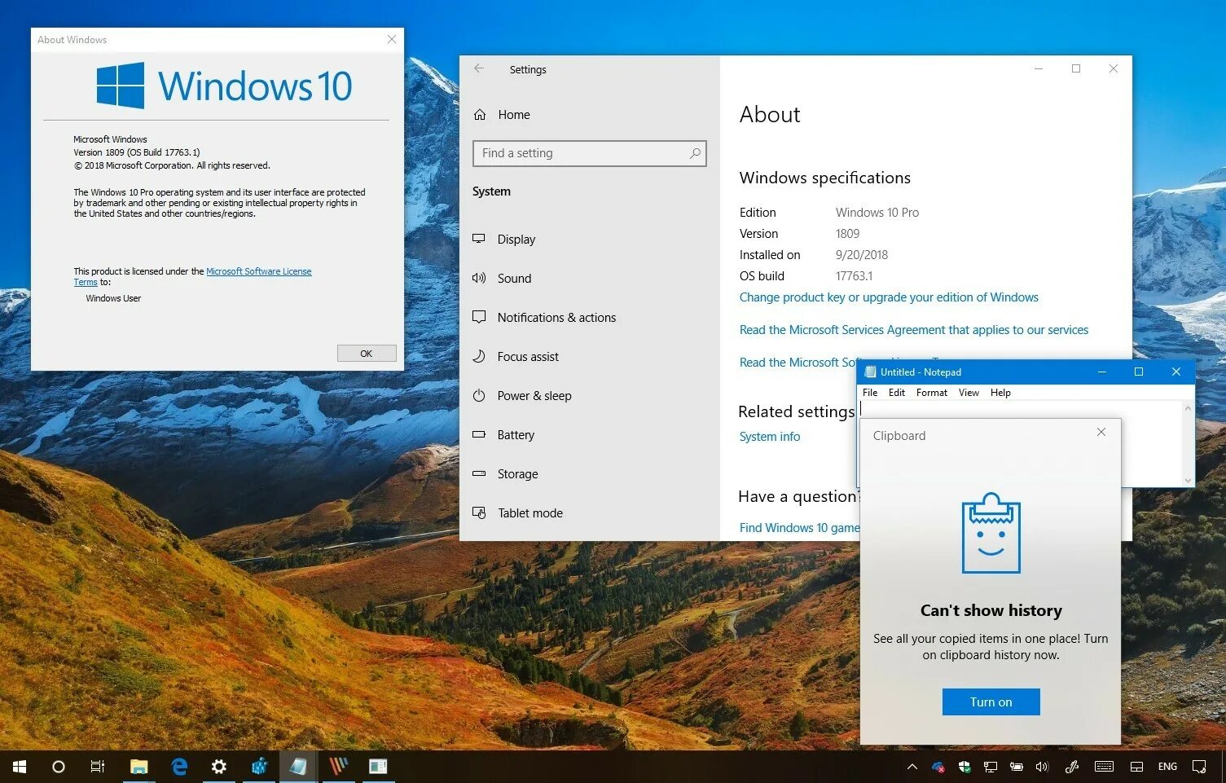Expand hidden icons in the system tray
This screenshot has width=1226, height=783.
click(912, 766)
